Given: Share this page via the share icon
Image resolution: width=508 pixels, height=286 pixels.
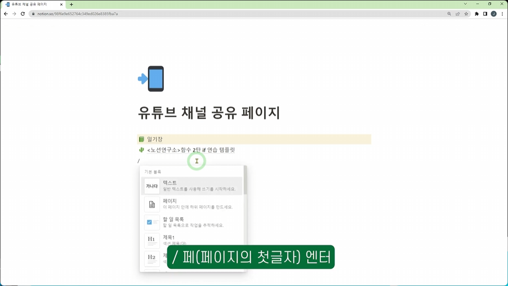Looking at the screenshot, I should pyautogui.click(x=458, y=14).
